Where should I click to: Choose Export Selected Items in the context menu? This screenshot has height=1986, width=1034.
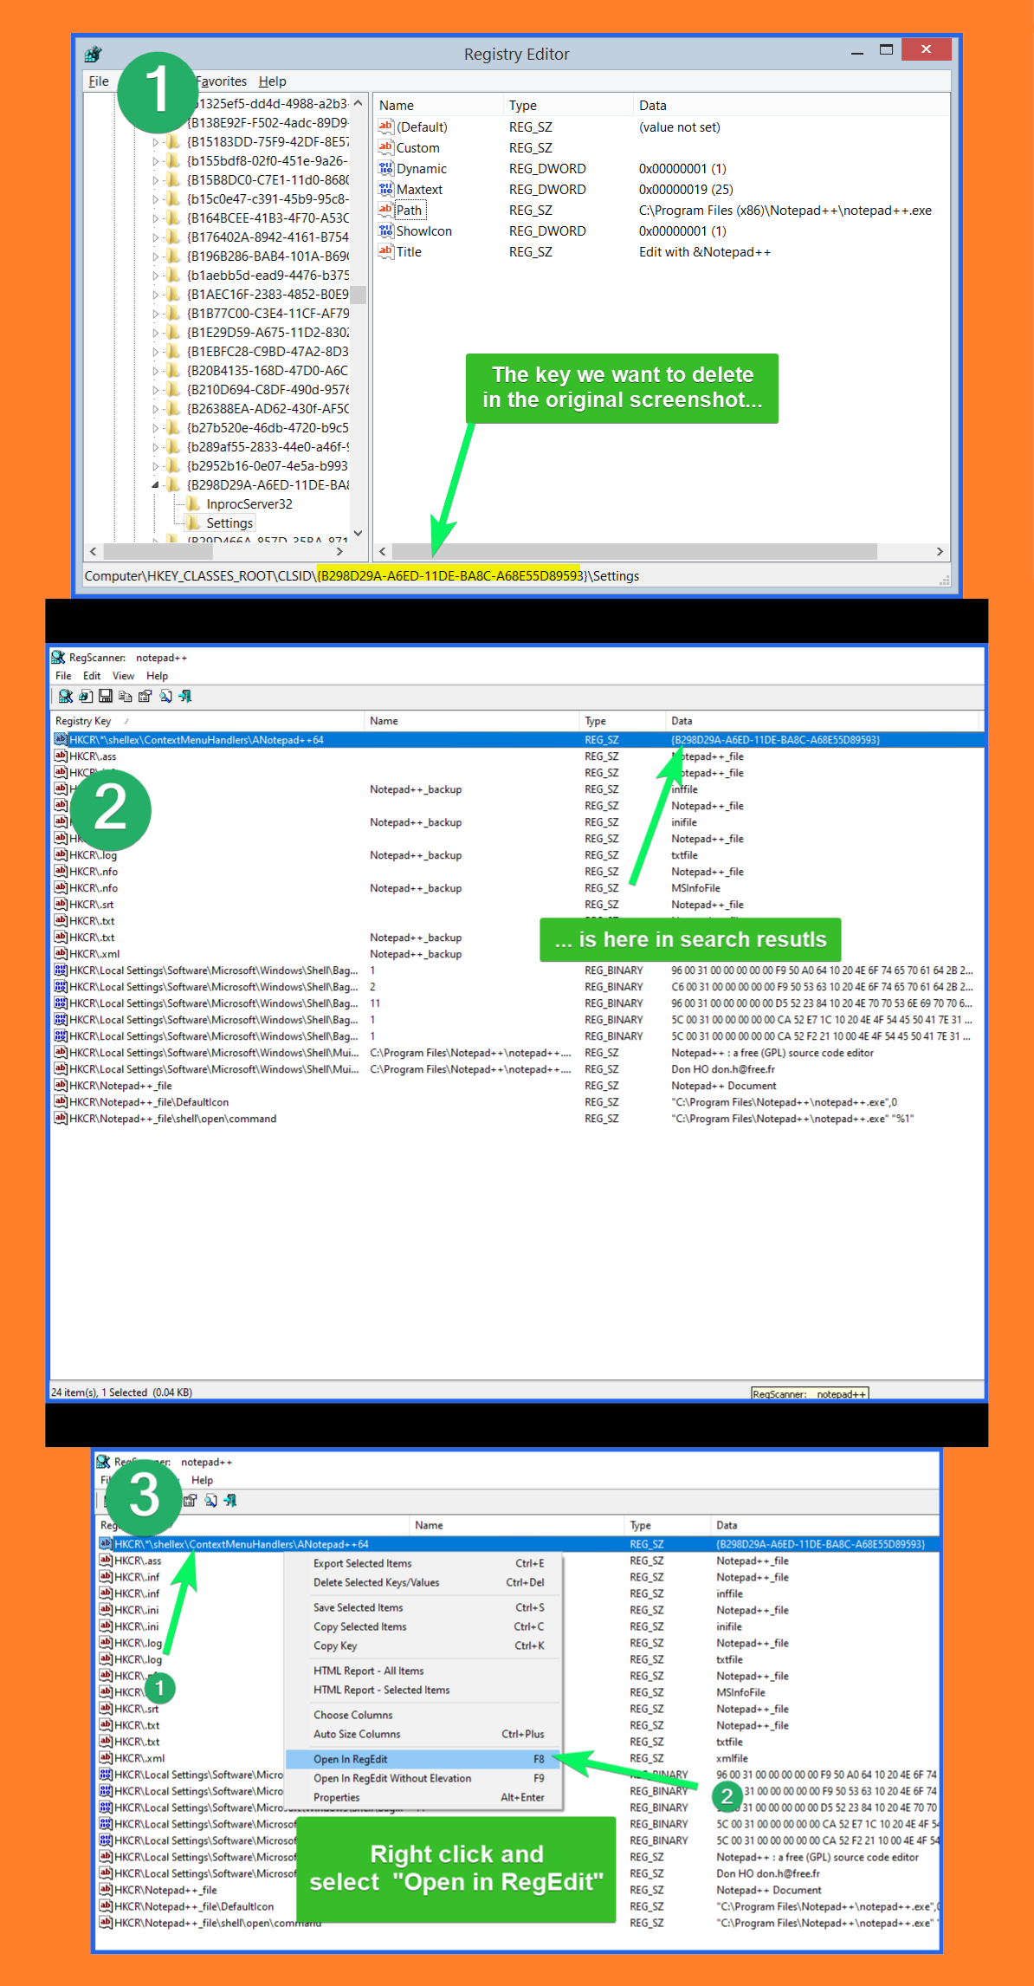click(424, 1563)
